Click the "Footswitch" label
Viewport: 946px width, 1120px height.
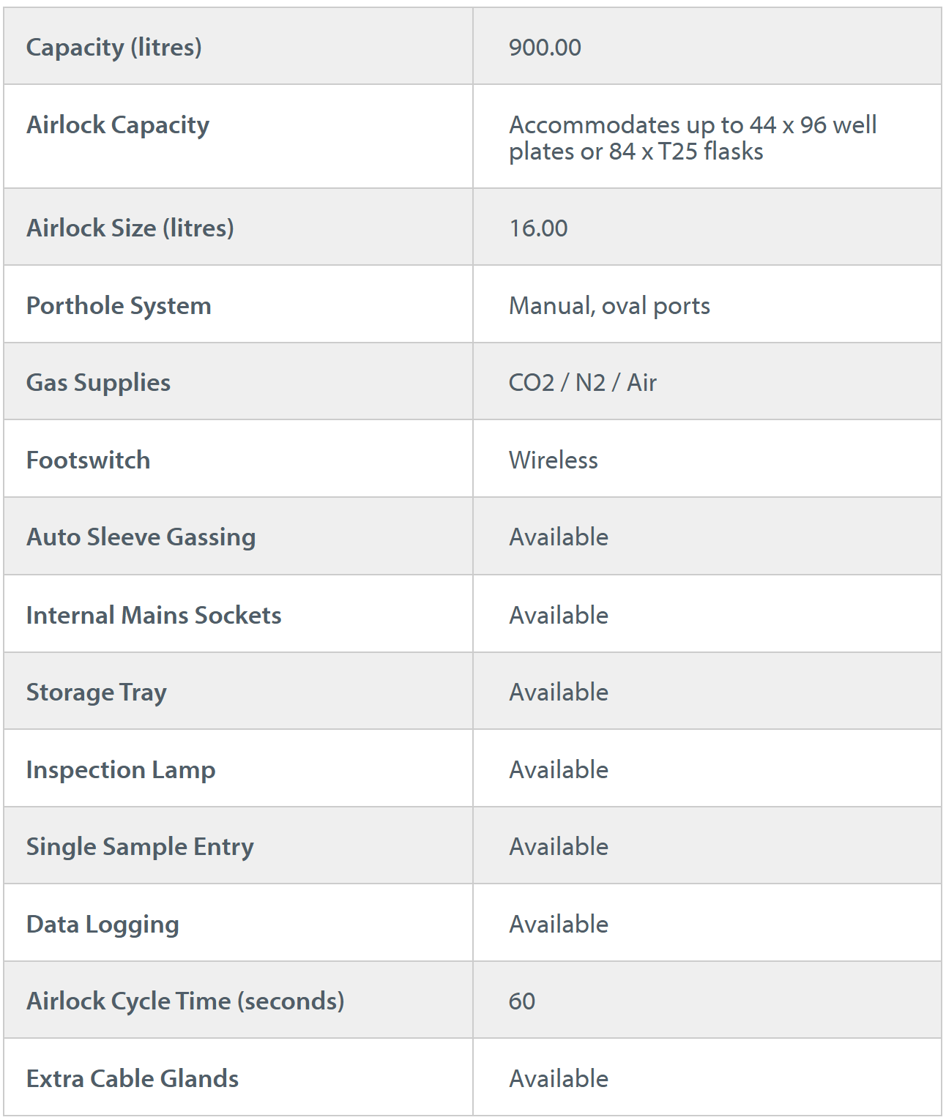[x=88, y=460]
